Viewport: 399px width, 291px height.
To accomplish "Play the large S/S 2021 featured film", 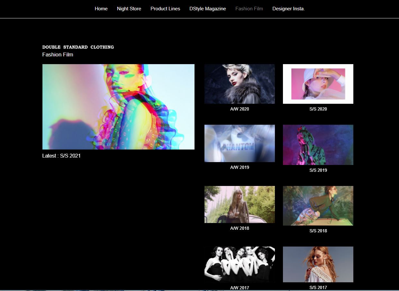I will point(118,107).
